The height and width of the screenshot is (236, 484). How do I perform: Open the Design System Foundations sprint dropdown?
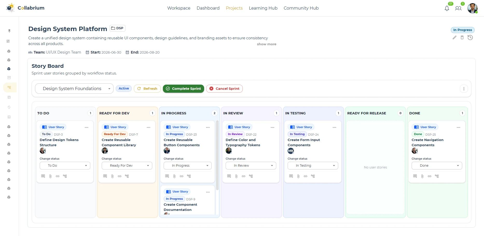pyautogui.click(x=74, y=89)
